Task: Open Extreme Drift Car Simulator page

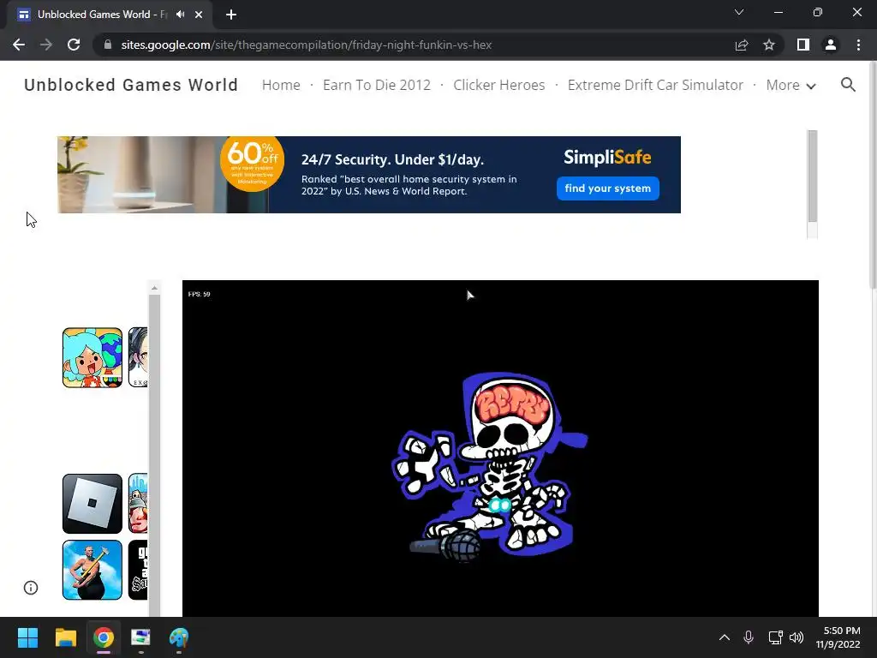Action: (x=655, y=85)
